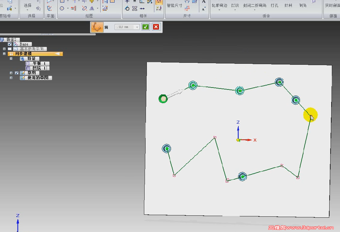Click the crossed-out link icon in drawing group
The height and width of the screenshot is (232, 340).
coord(84,8)
